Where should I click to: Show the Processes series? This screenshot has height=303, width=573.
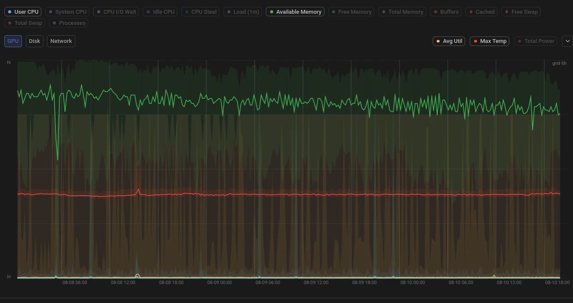point(69,23)
